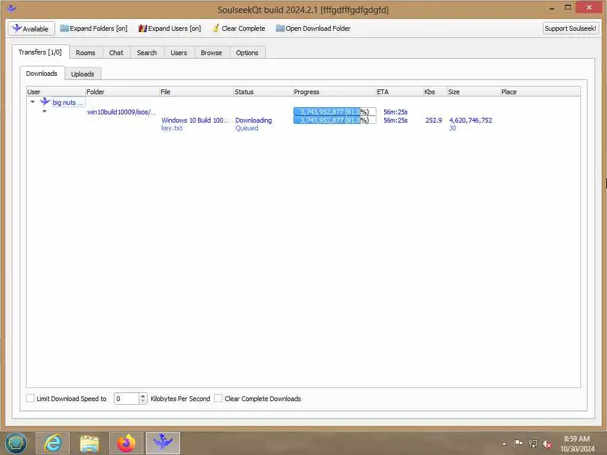This screenshot has height=455, width=607.
Task: Launch Internet Explorer from taskbar
Action: [x=53, y=443]
